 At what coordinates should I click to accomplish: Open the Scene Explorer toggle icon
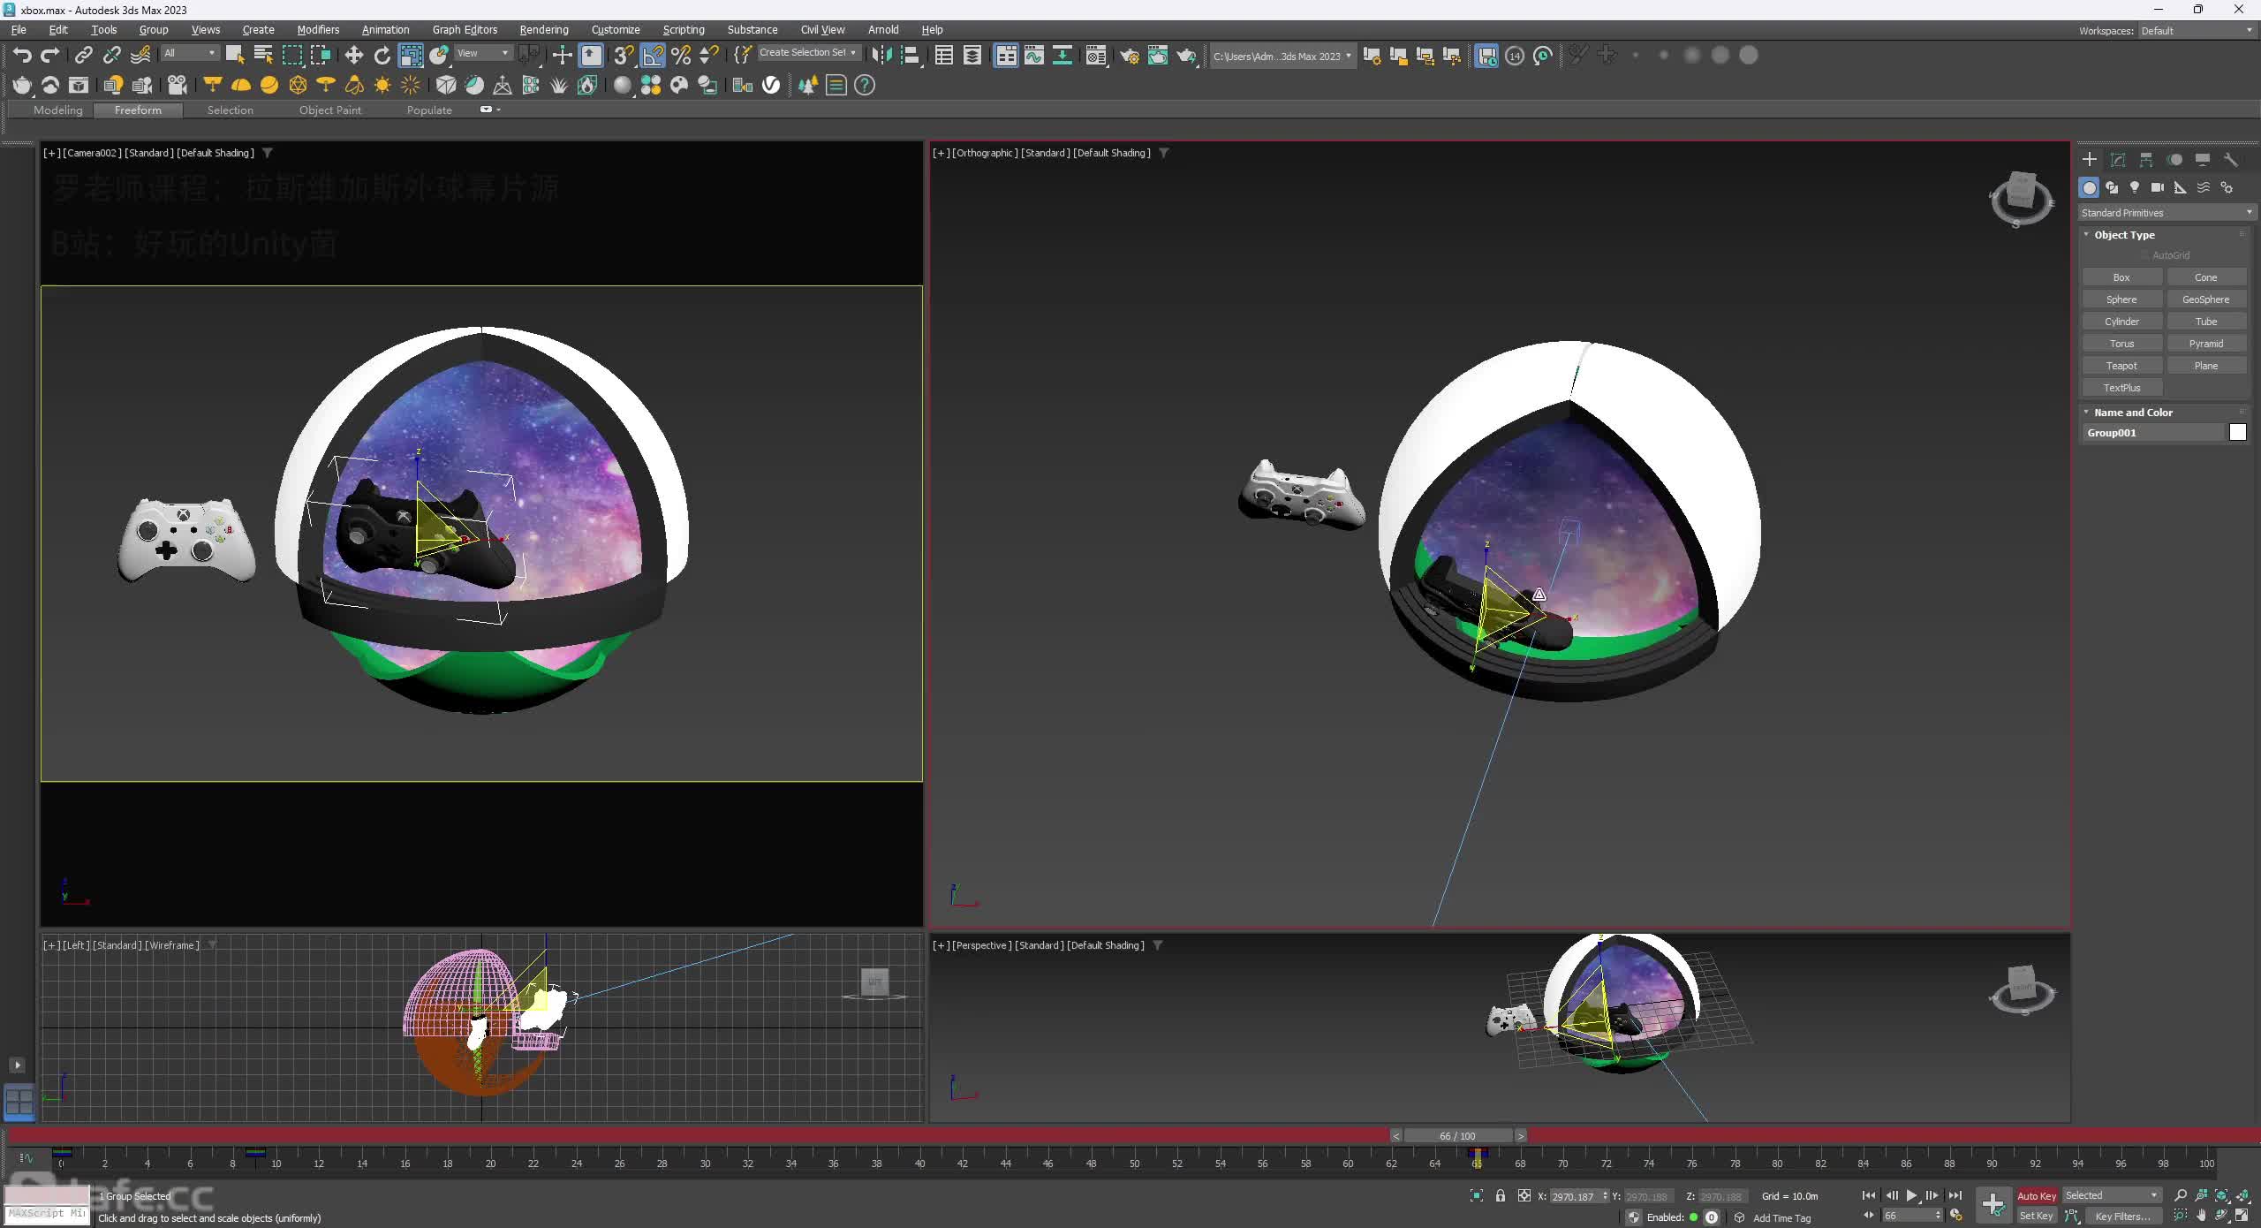tap(944, 56)
